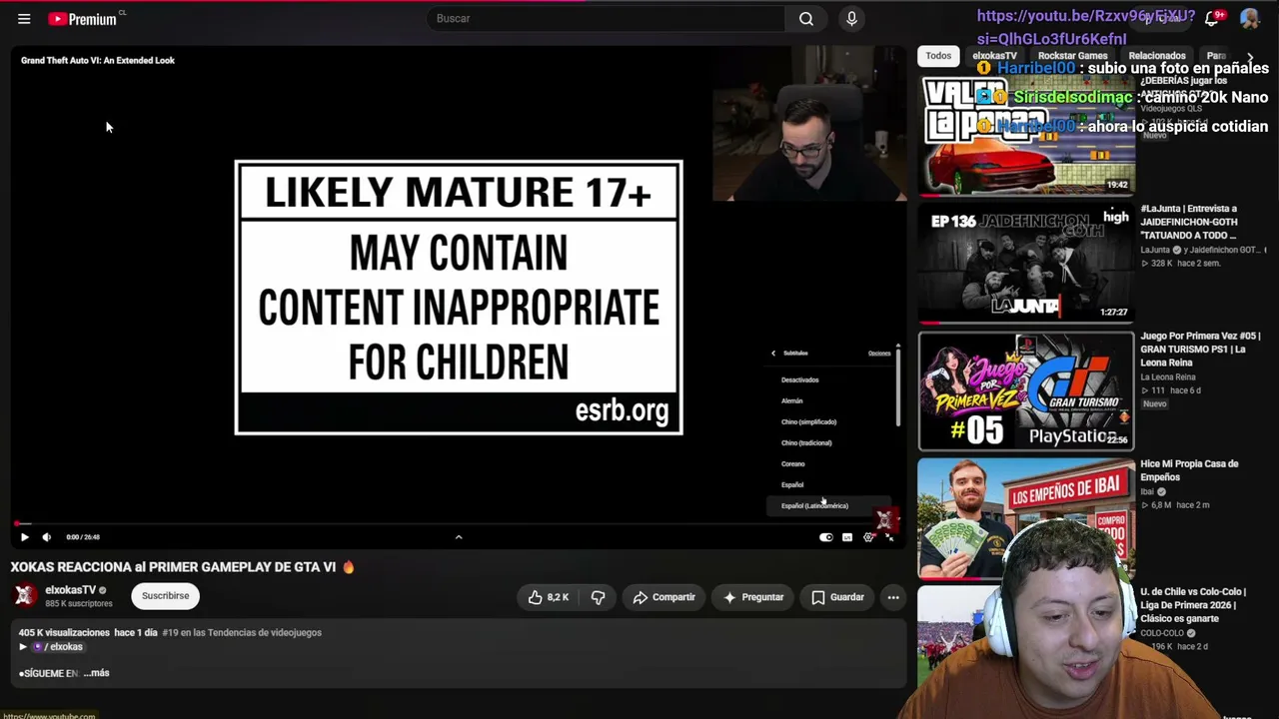Select the Todos filter chip

(938, 56)
